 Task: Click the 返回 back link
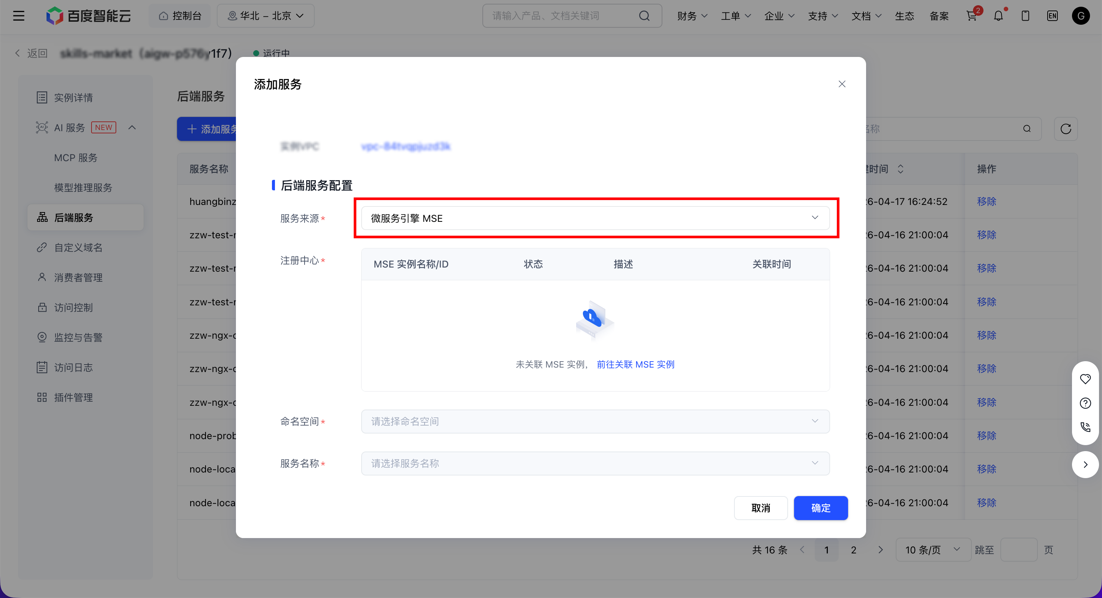31,54
